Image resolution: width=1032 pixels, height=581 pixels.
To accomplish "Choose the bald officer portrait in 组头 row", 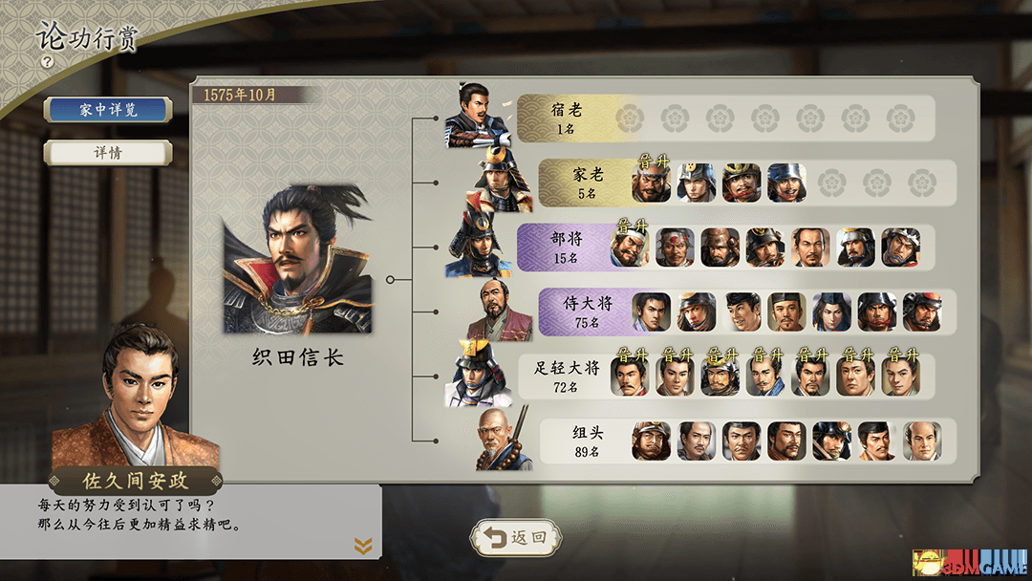I will click(921, 441).
